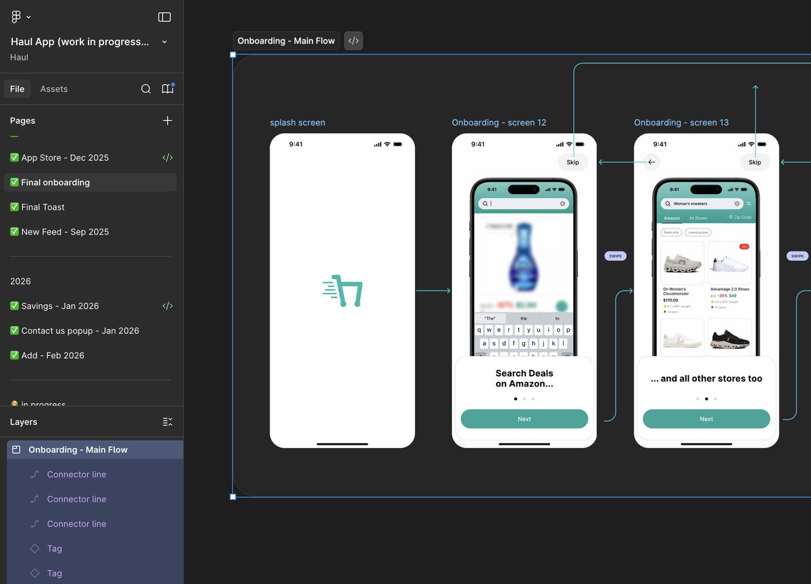Click the code icon next to section title
The height and width of the screenshot is (584, 811).
point(353,41)
